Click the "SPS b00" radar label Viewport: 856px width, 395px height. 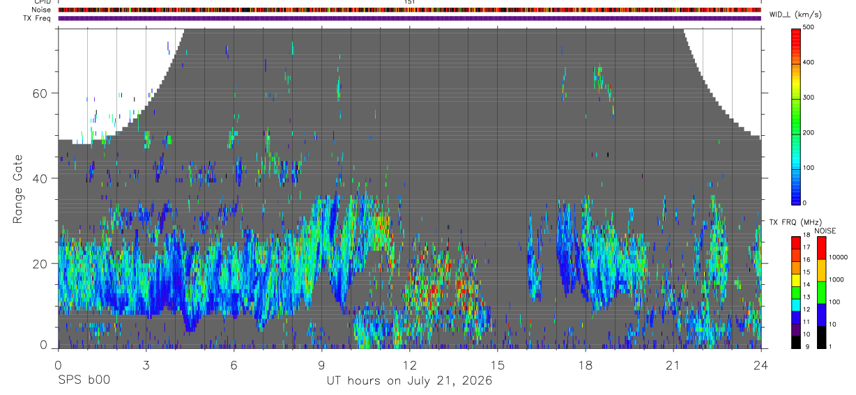(84, 380)
